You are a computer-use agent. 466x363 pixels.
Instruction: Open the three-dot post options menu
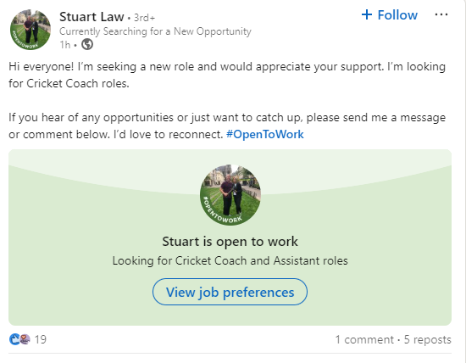[x=441, y=14]
